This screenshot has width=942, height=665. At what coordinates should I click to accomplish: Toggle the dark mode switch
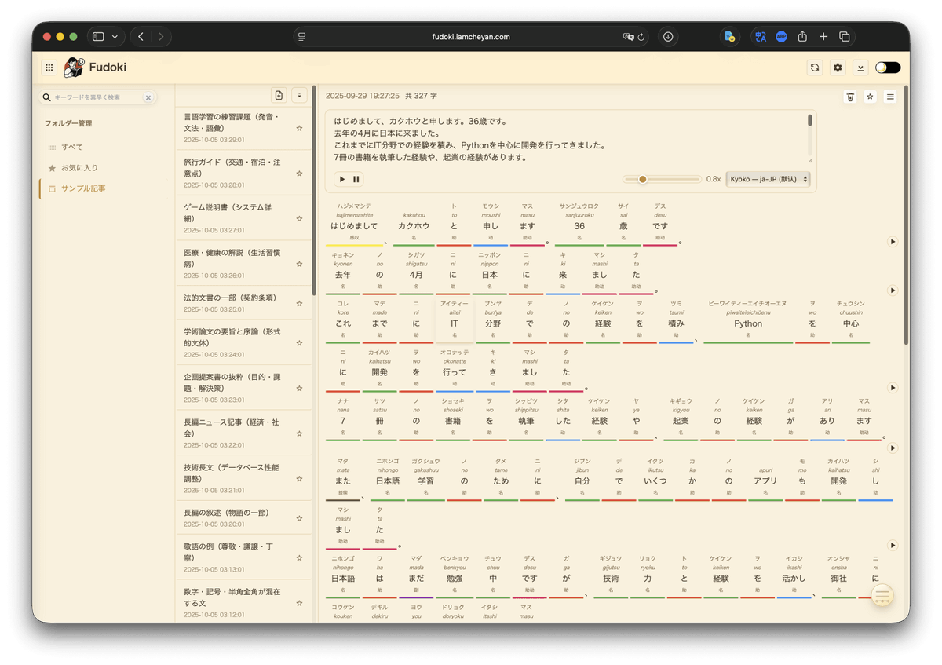click(888, 68)
